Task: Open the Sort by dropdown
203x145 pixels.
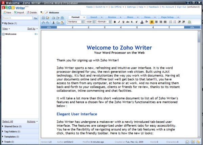Action: (32, 29)
